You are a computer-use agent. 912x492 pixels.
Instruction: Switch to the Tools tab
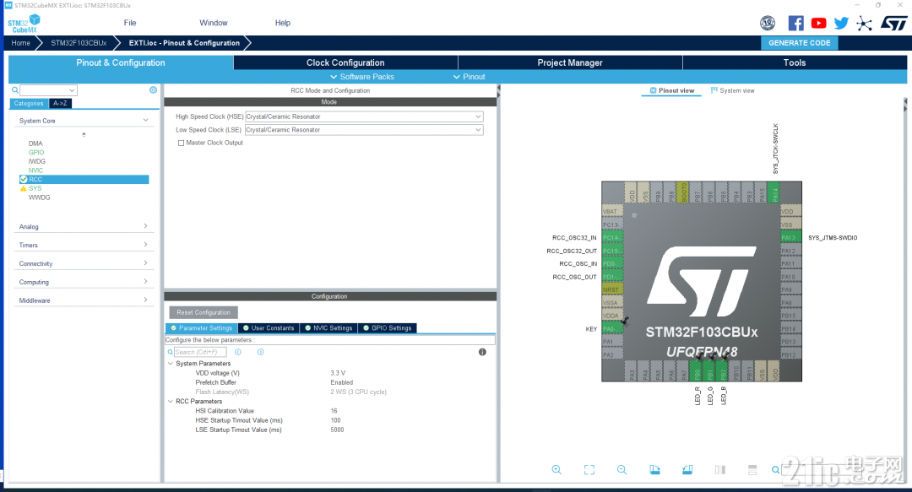tap(795, 62)
